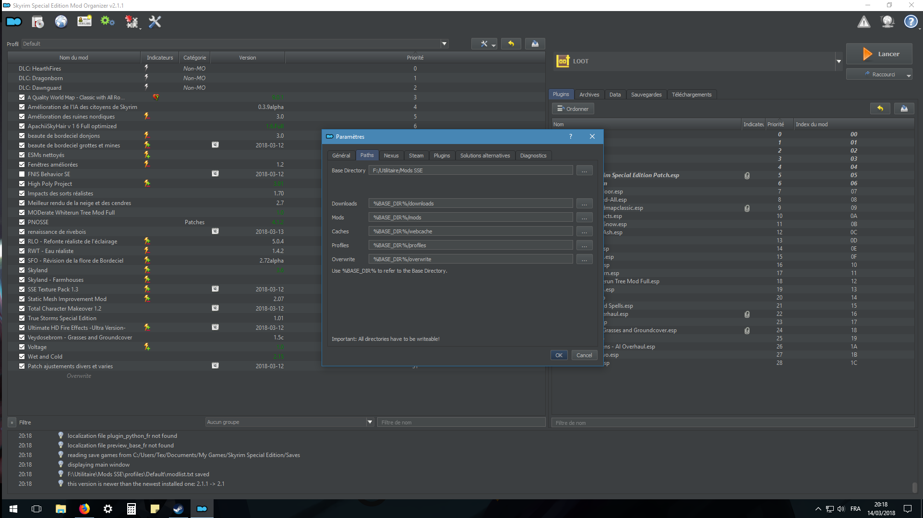Sort mods by the Priorité column header

click(415, 58)
